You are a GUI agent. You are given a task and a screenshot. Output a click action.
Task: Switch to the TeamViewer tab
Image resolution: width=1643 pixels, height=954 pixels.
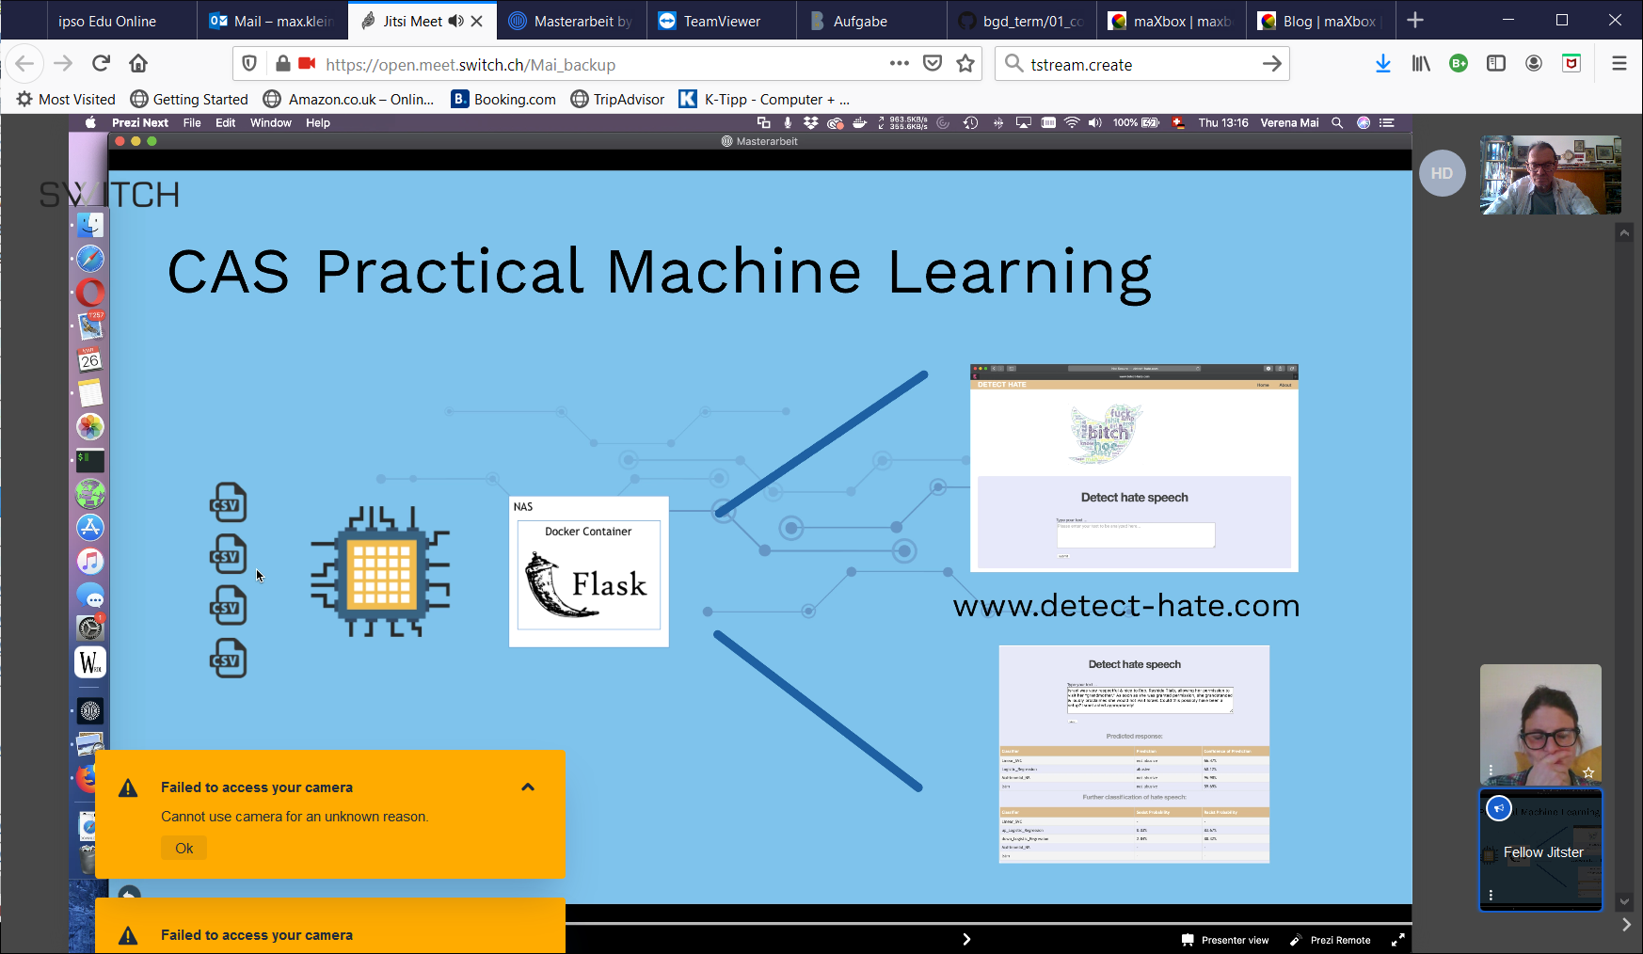point(721,20)
